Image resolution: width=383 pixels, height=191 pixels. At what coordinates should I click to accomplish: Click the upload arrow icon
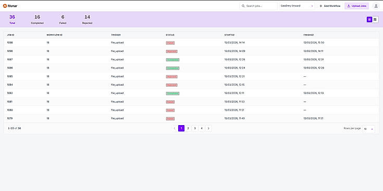coord(349,6)
